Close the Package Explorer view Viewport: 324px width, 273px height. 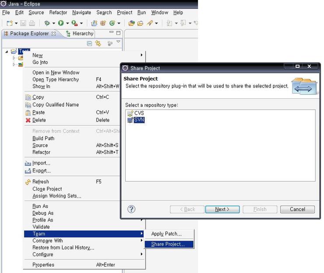click(x=53, y=33)
